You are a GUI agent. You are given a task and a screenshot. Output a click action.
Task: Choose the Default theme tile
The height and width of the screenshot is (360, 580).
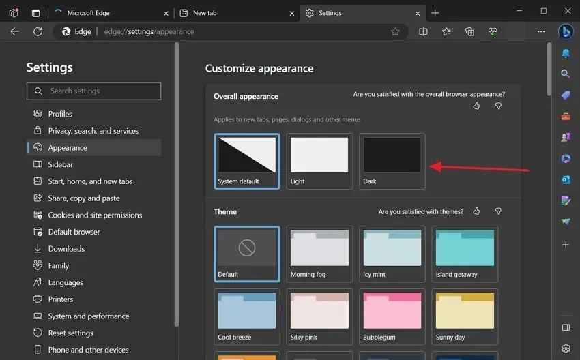(247, 254)
